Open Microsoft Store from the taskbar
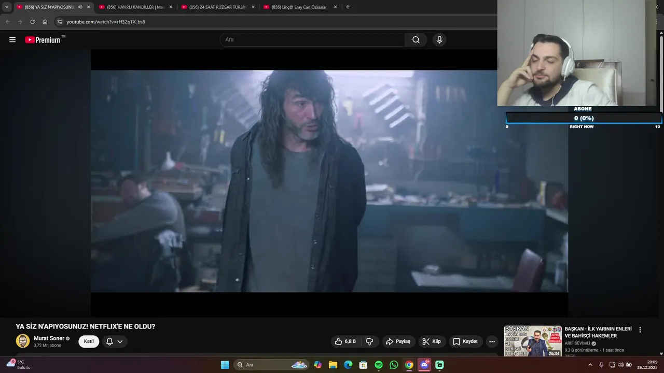 [x=363, y=365]
